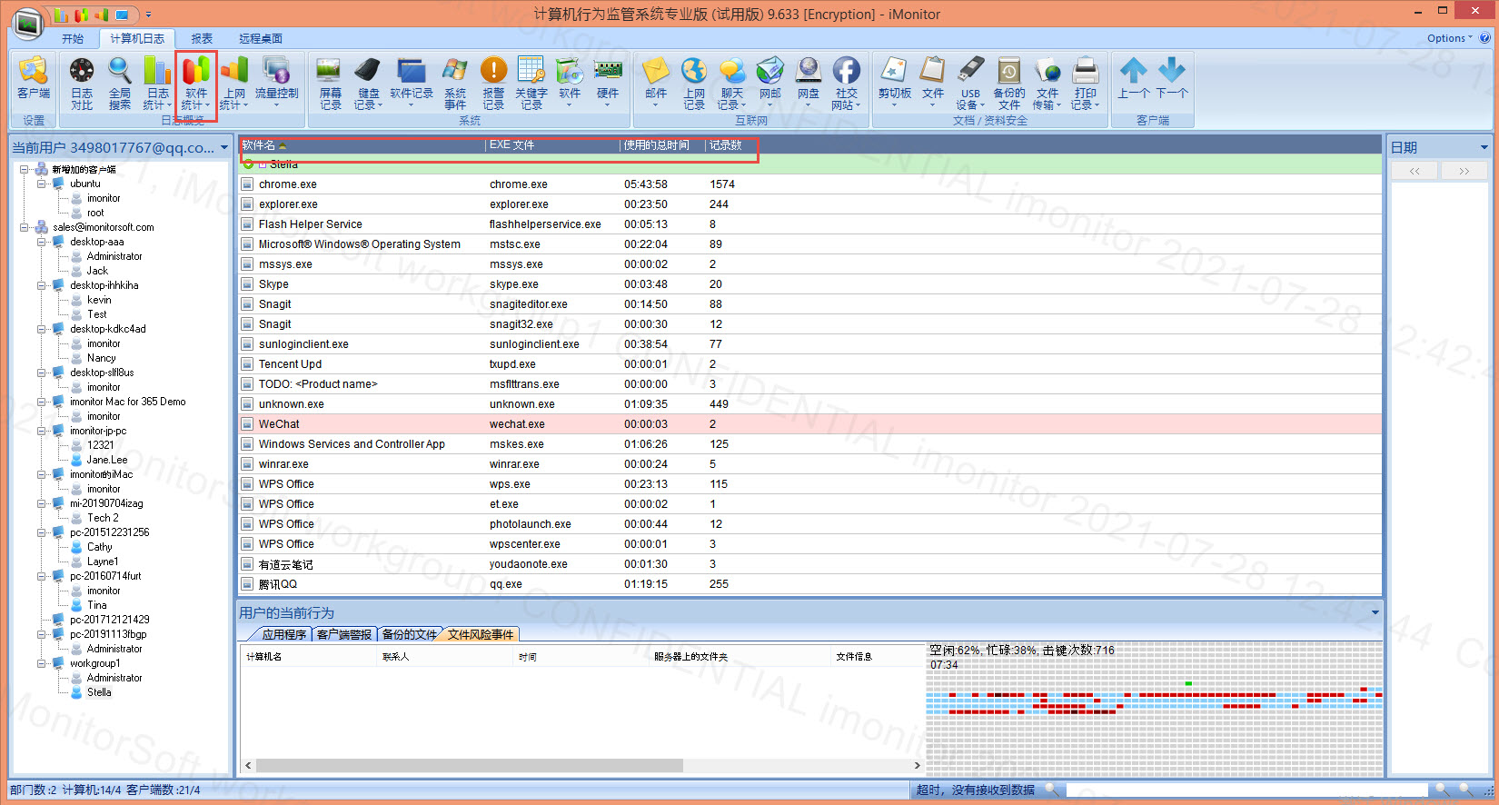Select user Stella under workgroup1
Screen dimensions: 1499x805
coord(99,692)
